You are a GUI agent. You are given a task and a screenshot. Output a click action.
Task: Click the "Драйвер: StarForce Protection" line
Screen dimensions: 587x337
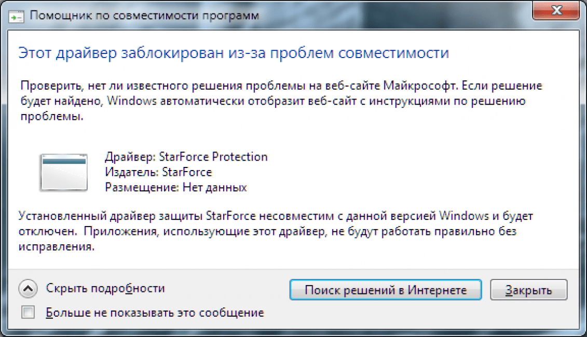click(186, 157)
